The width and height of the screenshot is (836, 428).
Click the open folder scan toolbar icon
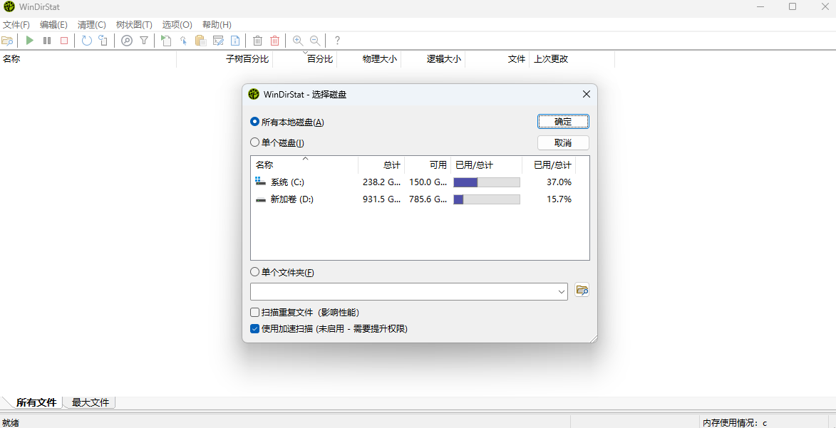click(x=8, y=41)
